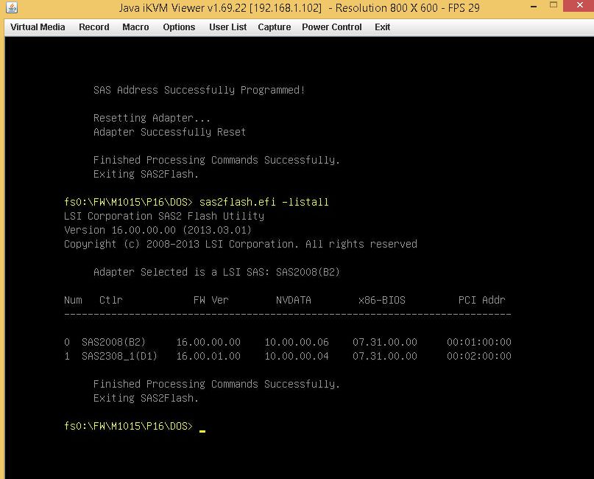The height and width of the screenshot is (479, 594).
Task: Open the Virtual Media menu
Action: tap(38, 27)
